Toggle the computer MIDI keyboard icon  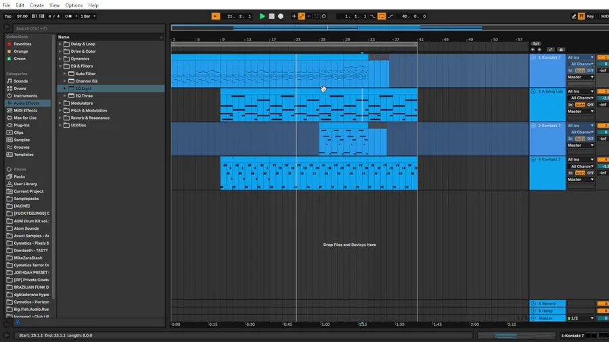click(x=581, y=16)
